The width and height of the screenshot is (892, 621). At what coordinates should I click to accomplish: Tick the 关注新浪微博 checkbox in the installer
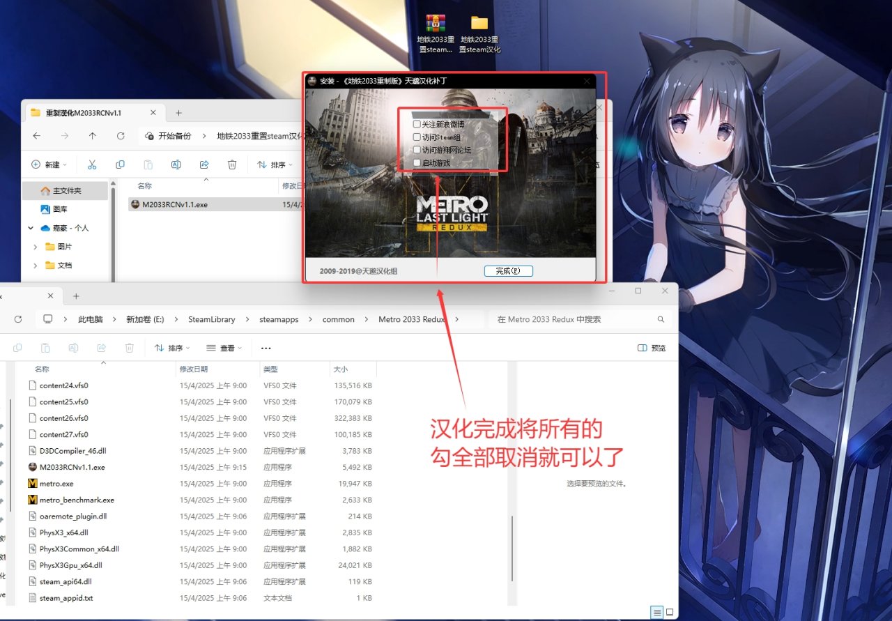tap(417, 124)
